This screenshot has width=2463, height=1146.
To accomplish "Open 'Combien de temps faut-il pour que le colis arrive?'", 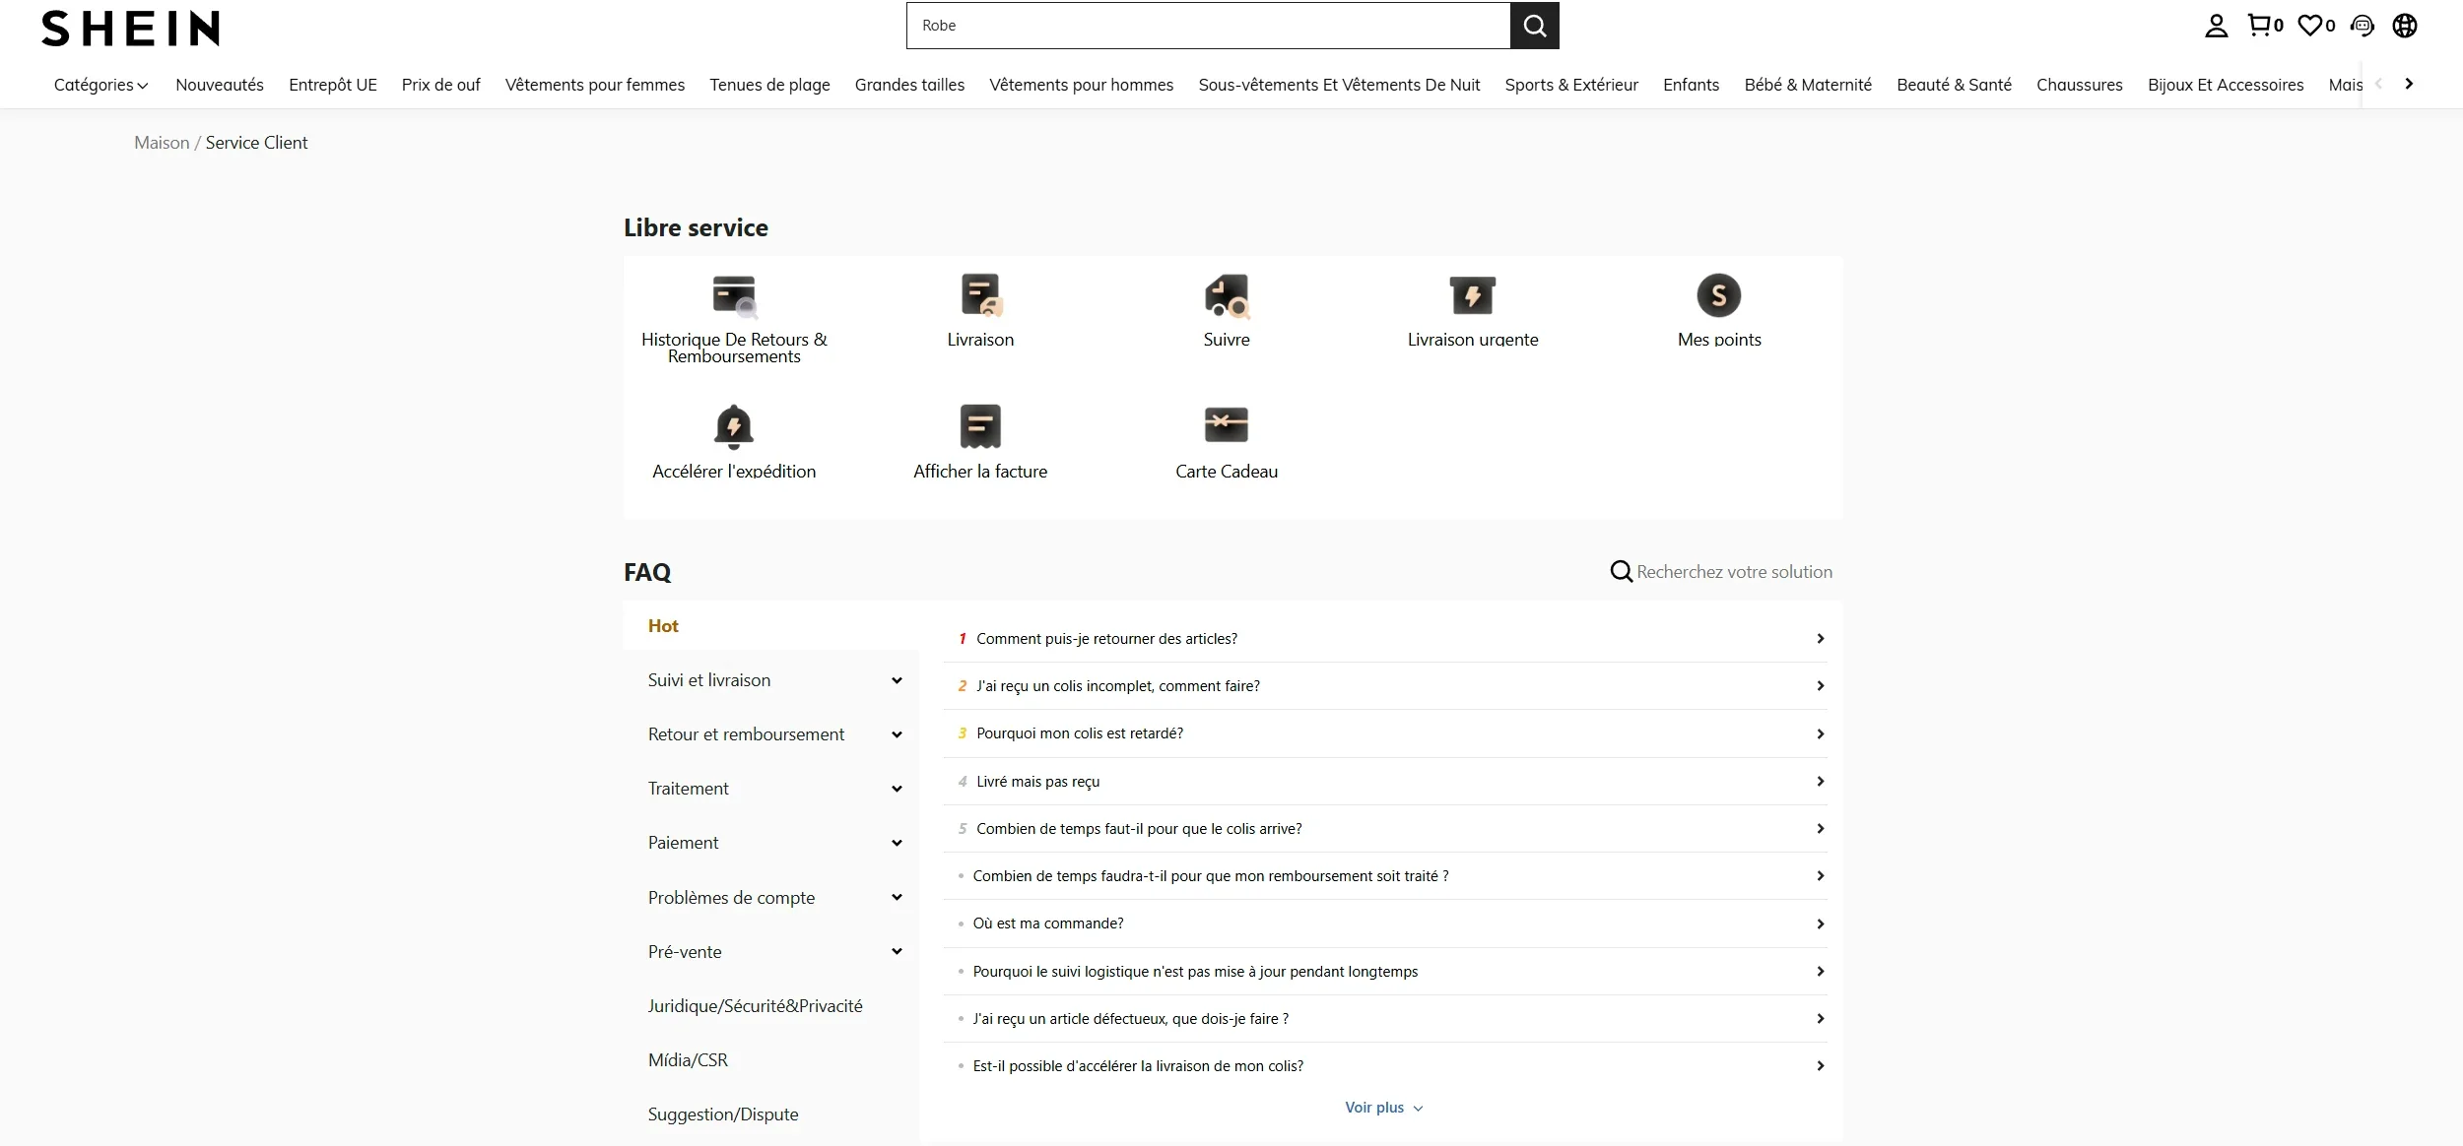I will pos(1385,829).
